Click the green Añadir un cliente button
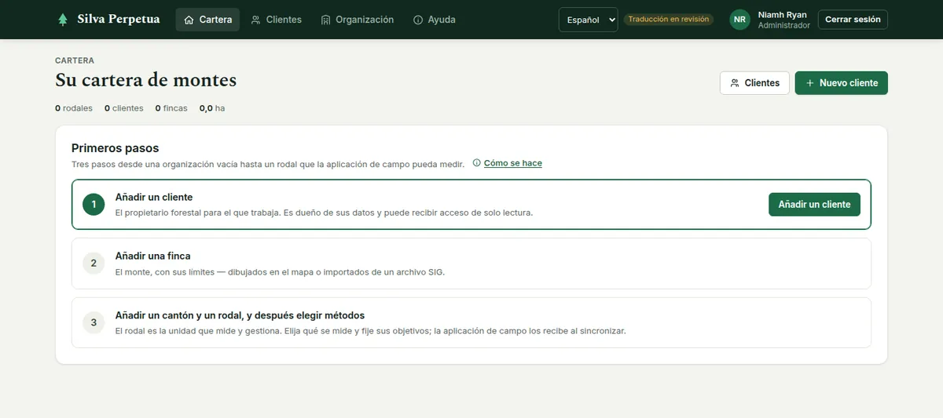The width and height of the screenshot is (943, 418). [x=814, y=204]
